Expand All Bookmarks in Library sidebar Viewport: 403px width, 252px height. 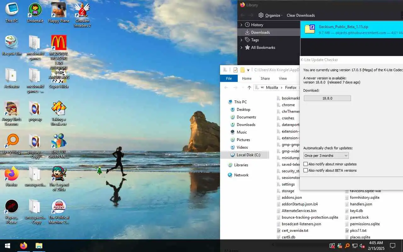click(241, 47)
